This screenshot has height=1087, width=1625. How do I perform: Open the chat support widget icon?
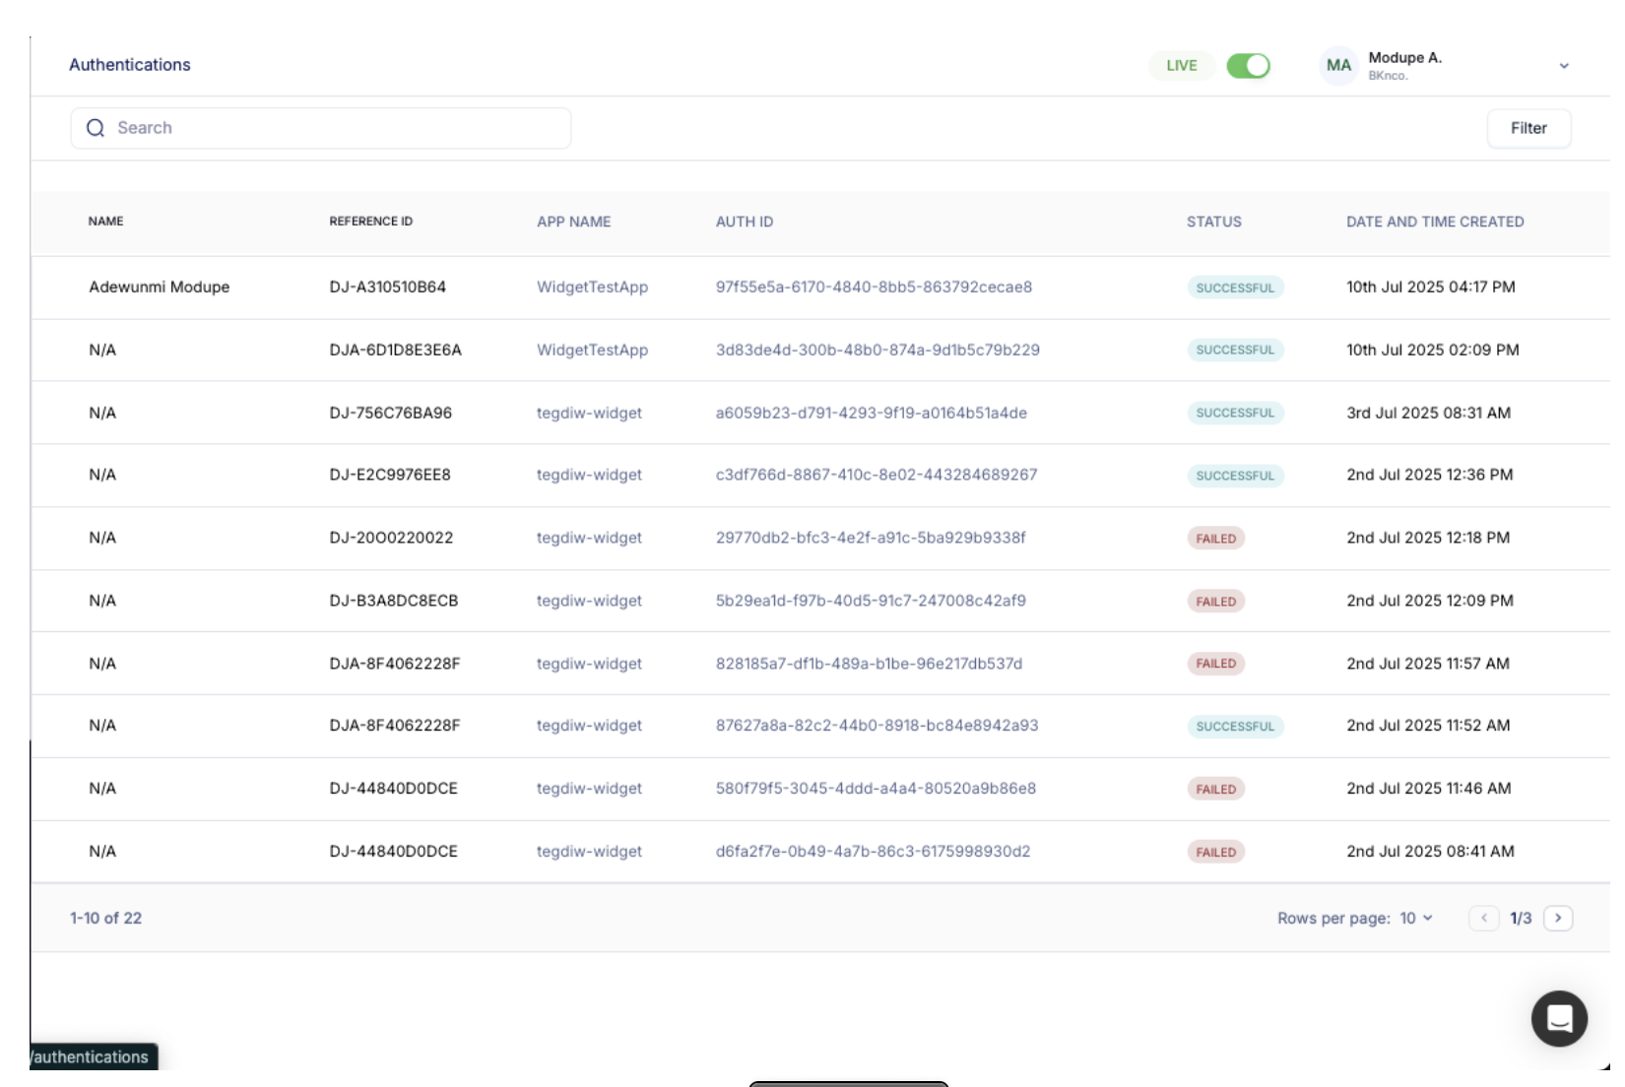1558,1018
